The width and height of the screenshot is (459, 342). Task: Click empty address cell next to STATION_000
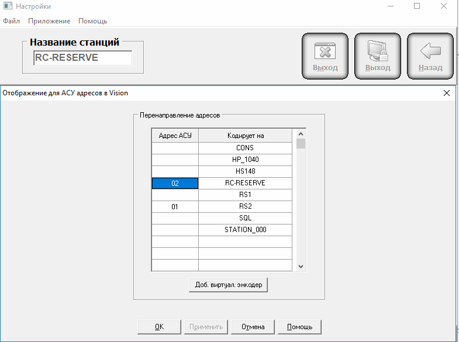pyautogui.click(x=175, y=230)
